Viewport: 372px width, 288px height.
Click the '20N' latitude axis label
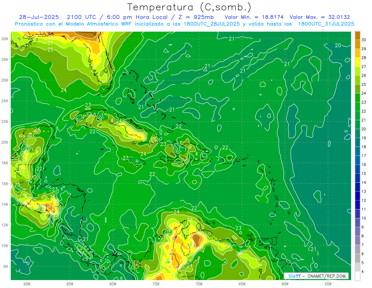pyautogui.click(x=5, y=142)
